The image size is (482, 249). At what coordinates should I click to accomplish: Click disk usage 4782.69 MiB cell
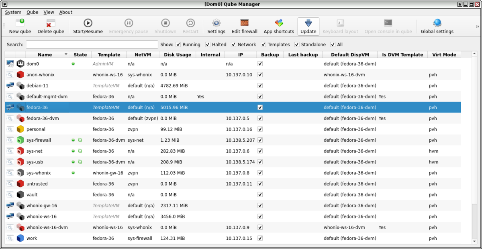[x=174, y=86]
